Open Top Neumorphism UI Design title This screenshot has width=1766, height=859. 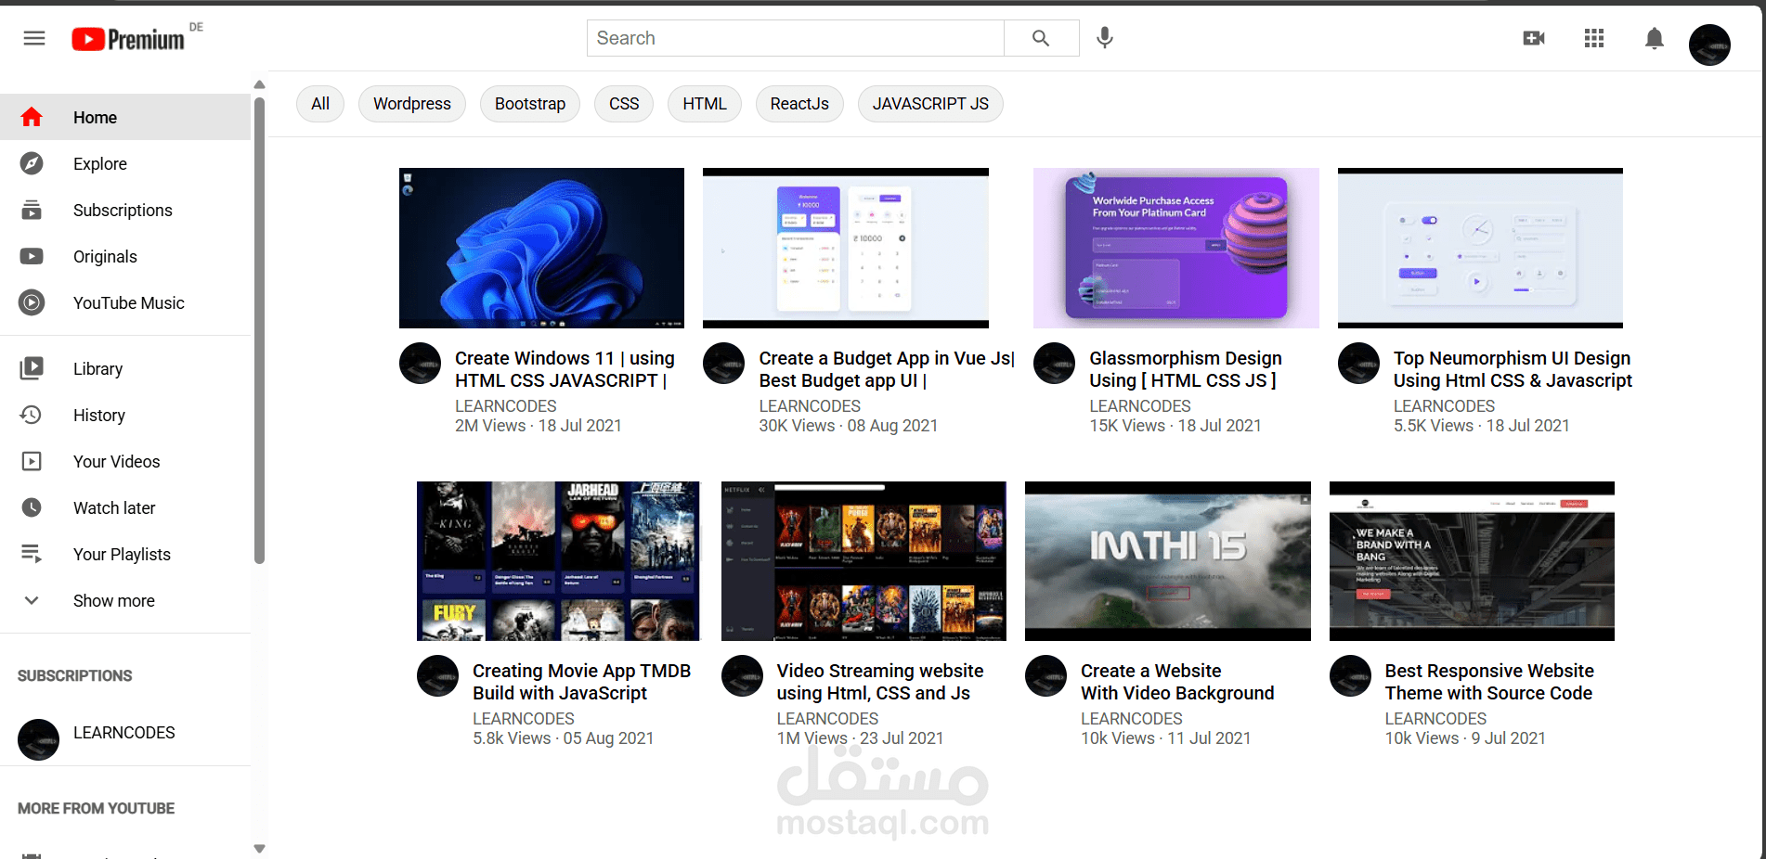tap(1513, 369)
